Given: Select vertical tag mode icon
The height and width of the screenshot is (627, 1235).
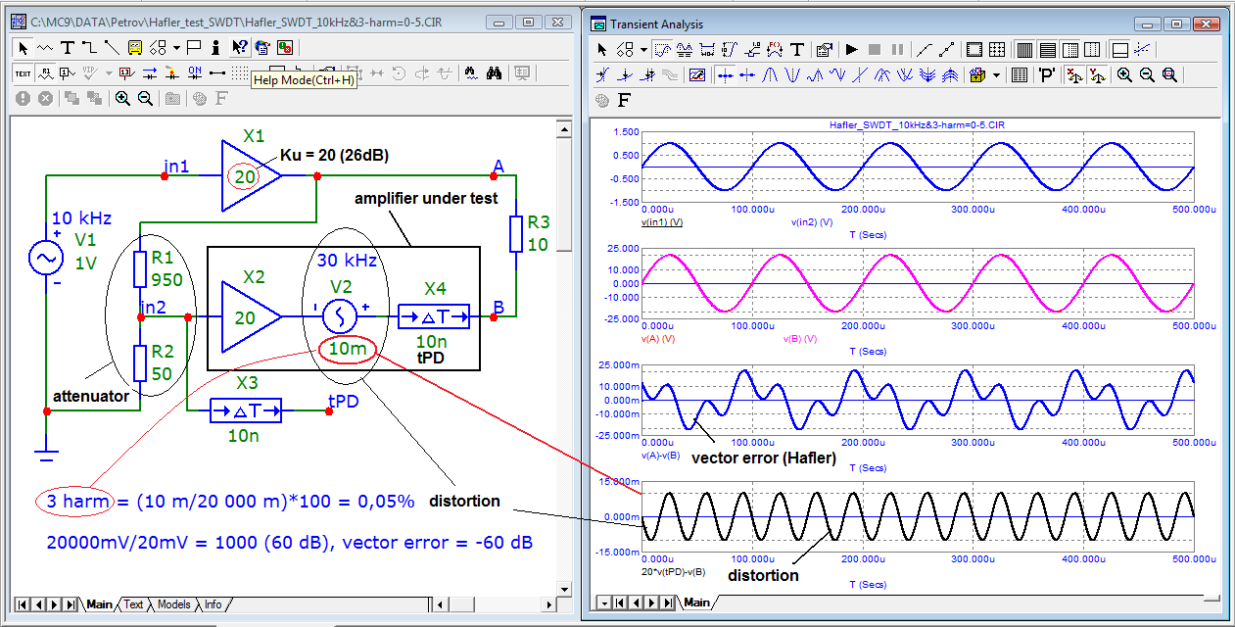Looking at the screenshot, I should pos(729,49).
